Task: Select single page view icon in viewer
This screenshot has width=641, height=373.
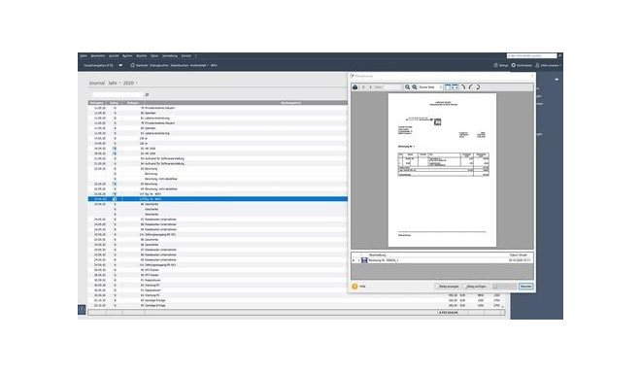Action: pyautogui.click(x=448, y=87)
